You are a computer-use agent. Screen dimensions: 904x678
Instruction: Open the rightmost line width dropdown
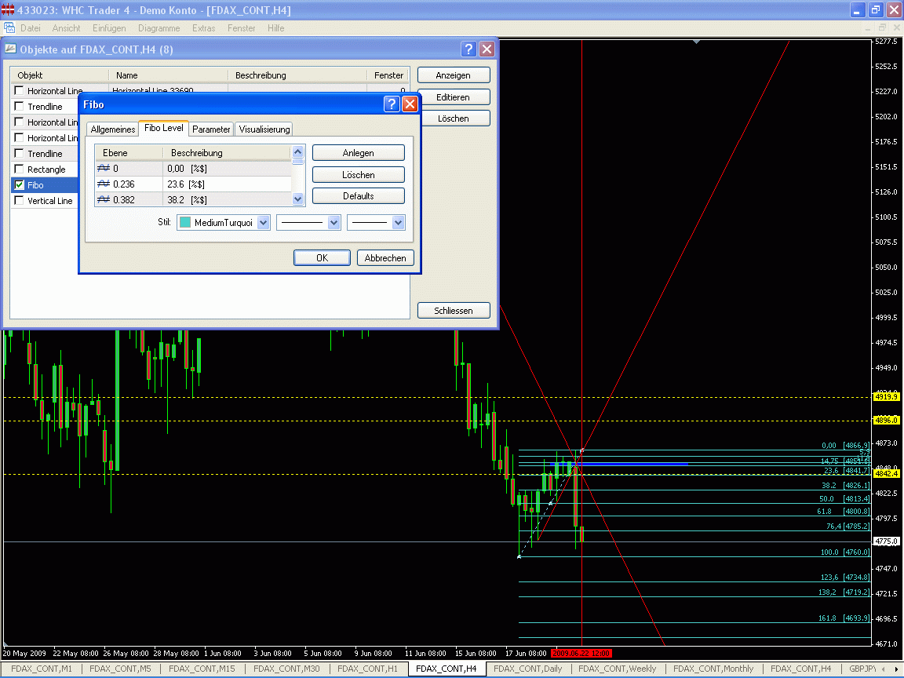pyautogui.click(x=399, y=223)
